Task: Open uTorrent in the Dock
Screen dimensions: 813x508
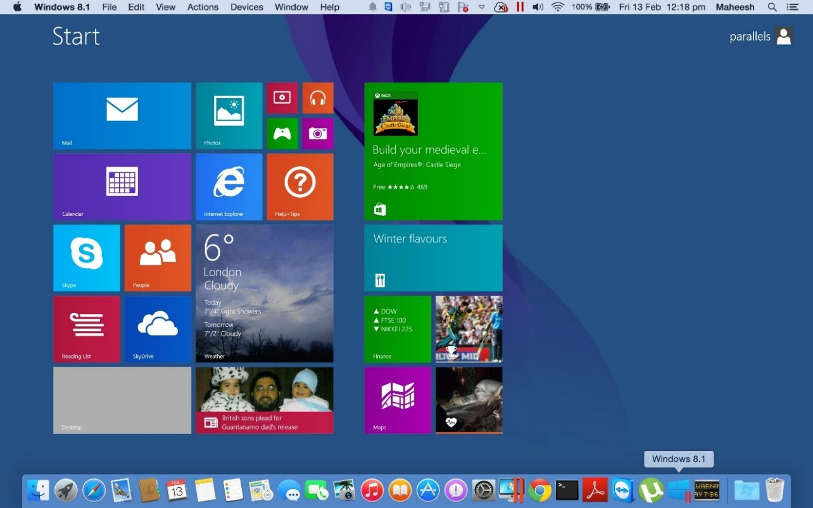Action: click(651, 490)
